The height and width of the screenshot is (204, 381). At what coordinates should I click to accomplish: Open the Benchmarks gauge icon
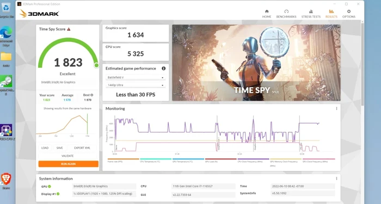pos(286,11)
